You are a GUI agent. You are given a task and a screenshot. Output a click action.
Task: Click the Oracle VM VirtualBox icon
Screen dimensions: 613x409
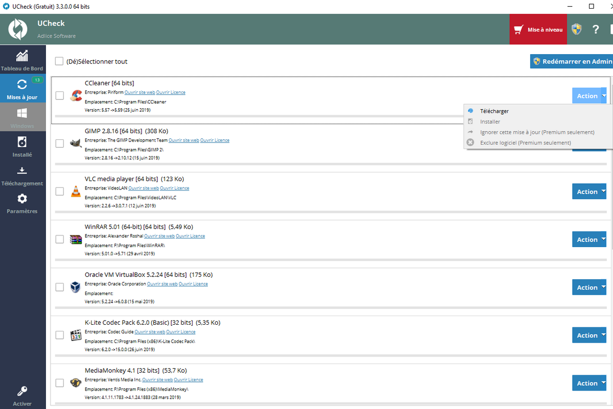tap(76, 287)
